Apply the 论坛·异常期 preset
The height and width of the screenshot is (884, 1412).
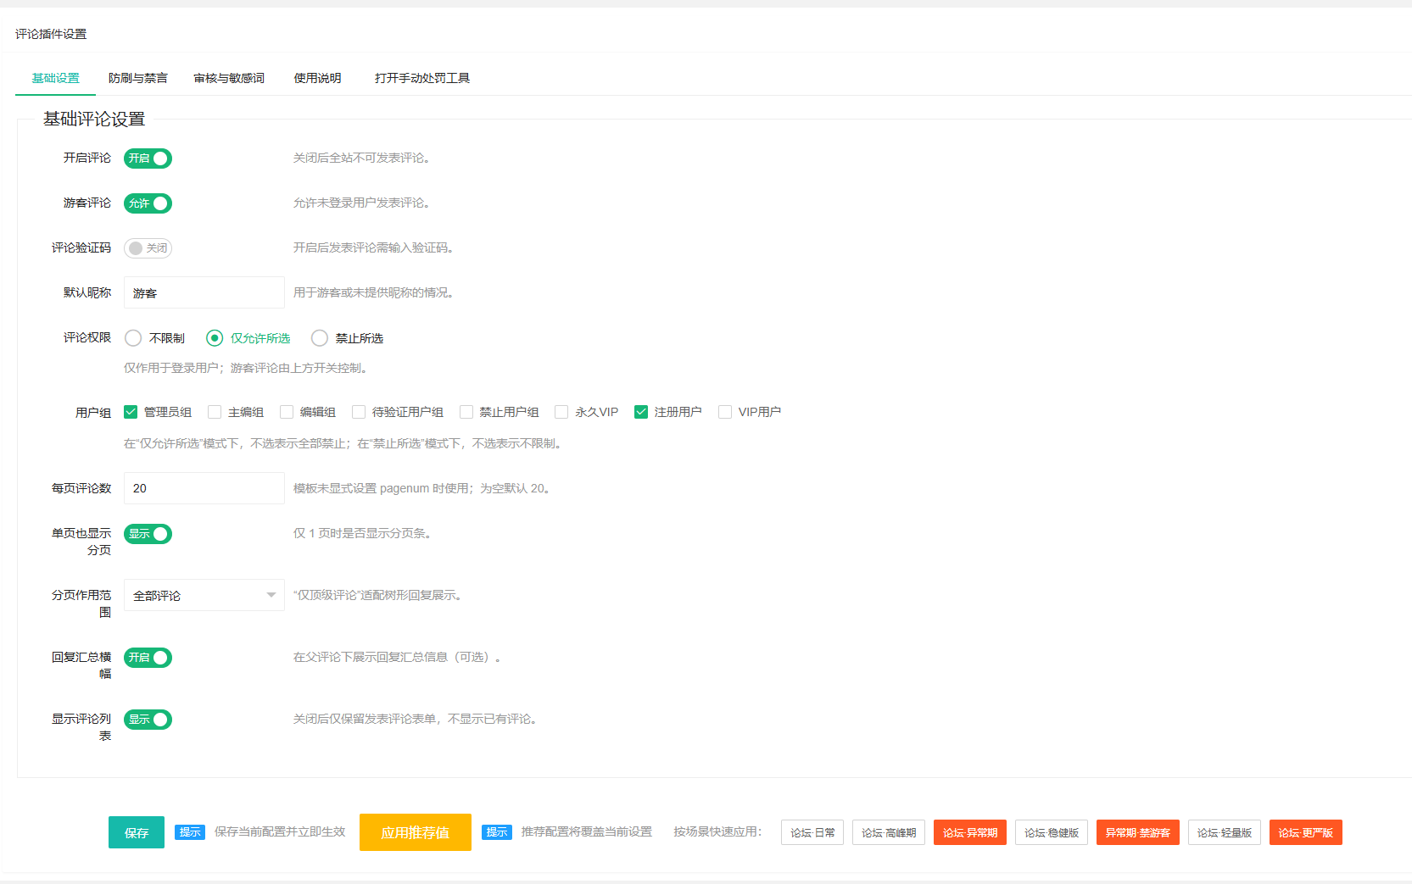[969, 832]
